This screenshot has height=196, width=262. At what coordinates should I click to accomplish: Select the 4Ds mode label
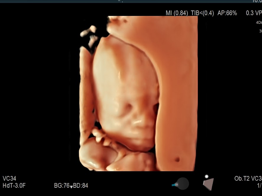(259, 22)
